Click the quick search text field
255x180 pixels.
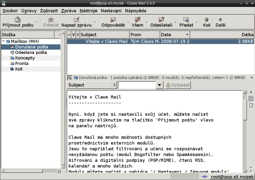pyautogui.click(x=137, y=85)
